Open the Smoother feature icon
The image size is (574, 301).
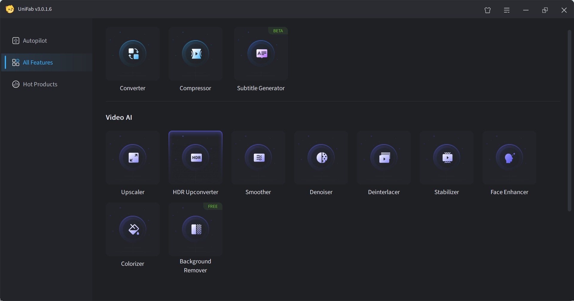click(258, 158)
